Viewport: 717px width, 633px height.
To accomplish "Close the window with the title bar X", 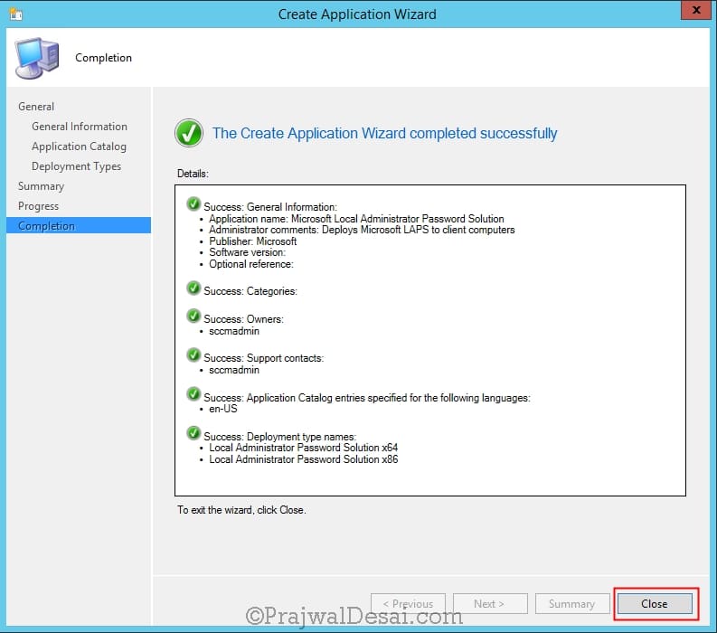I will [695, 10].
